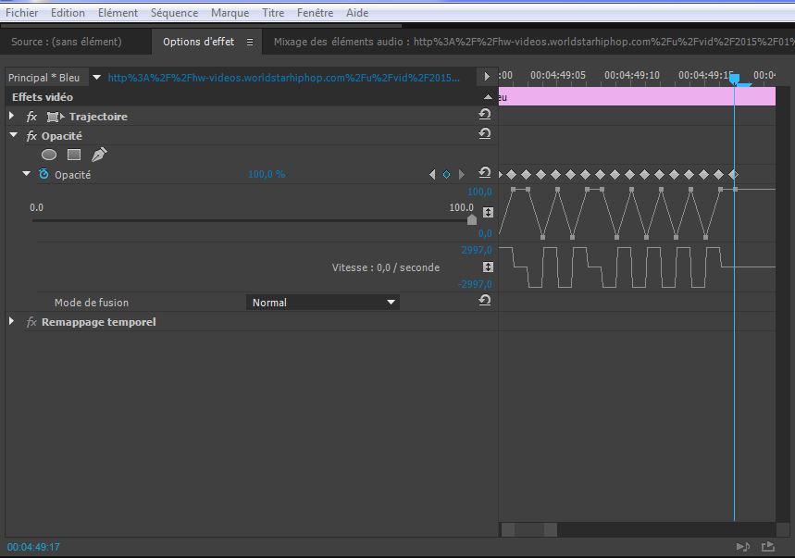This screenshot has height=558, width=795.
Task: Expand Remappage temporel settings
Action: click(12, 322)
